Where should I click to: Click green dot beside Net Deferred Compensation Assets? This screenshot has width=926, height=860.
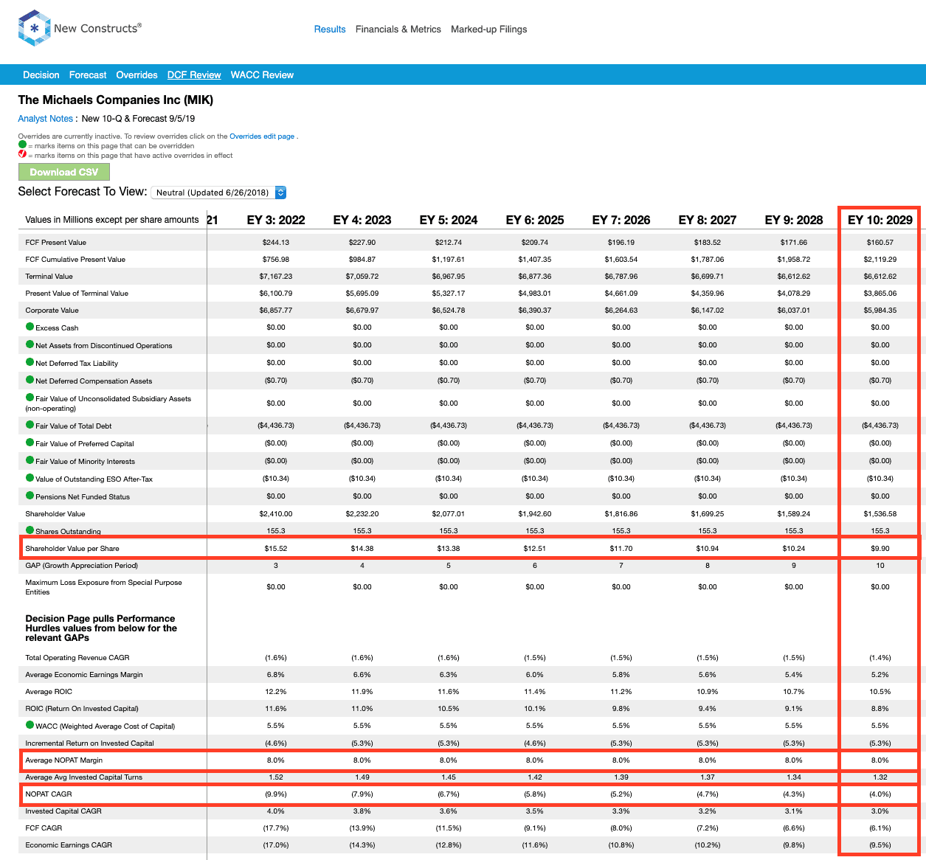click(x=30, y=380)
